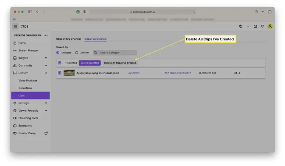Image resolution: width=285 pixels, height=166 pixels.
Task: Open Stream Manager from sidebar
Action: (x=28, y=50)
